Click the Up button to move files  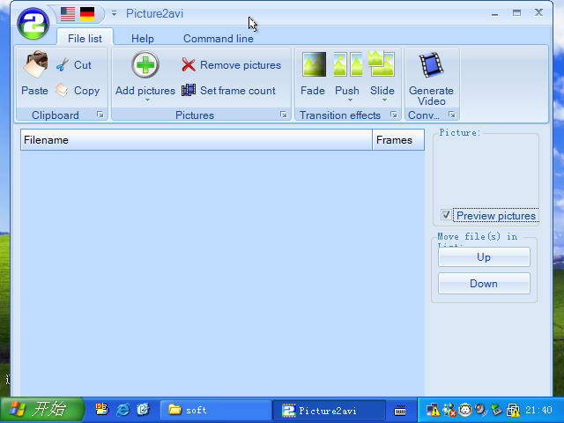tap(484, 256)
